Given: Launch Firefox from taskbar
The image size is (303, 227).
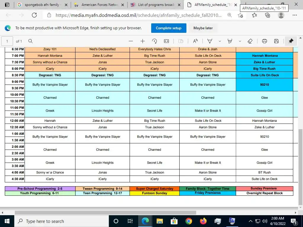Looking at the screenshot, I should [x=203, y=221].
